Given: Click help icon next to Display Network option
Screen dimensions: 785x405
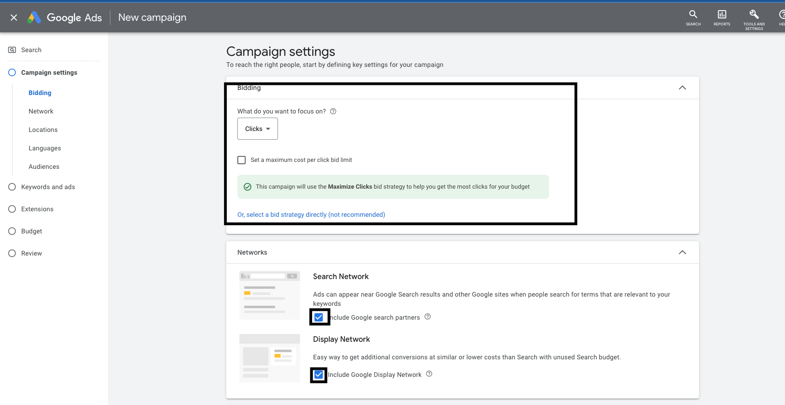Looking at the screenshot, I should [x=429, y=374].
